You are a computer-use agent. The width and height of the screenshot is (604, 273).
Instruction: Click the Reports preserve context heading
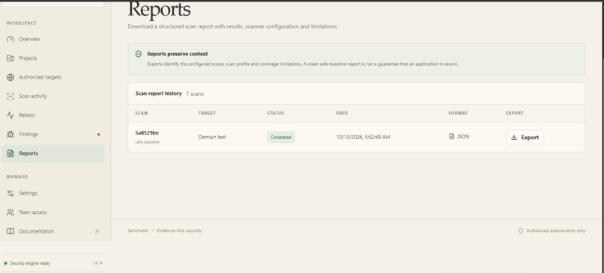[177, 54]
